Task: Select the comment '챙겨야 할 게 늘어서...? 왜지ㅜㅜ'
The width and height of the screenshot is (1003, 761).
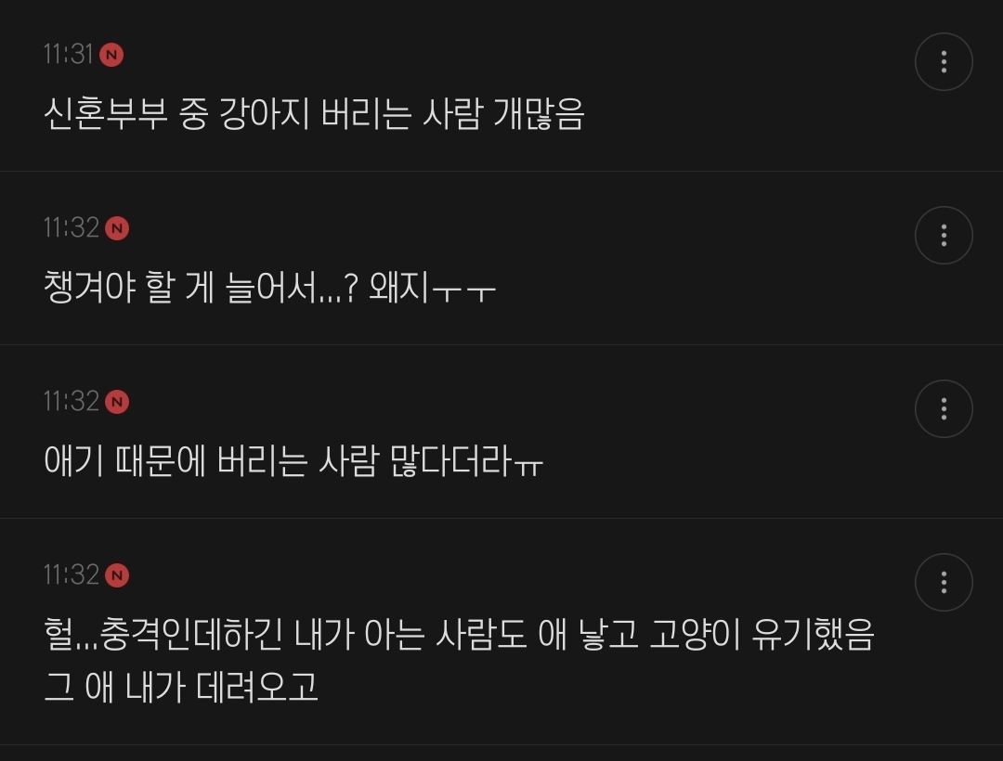Action: point(270,288)
